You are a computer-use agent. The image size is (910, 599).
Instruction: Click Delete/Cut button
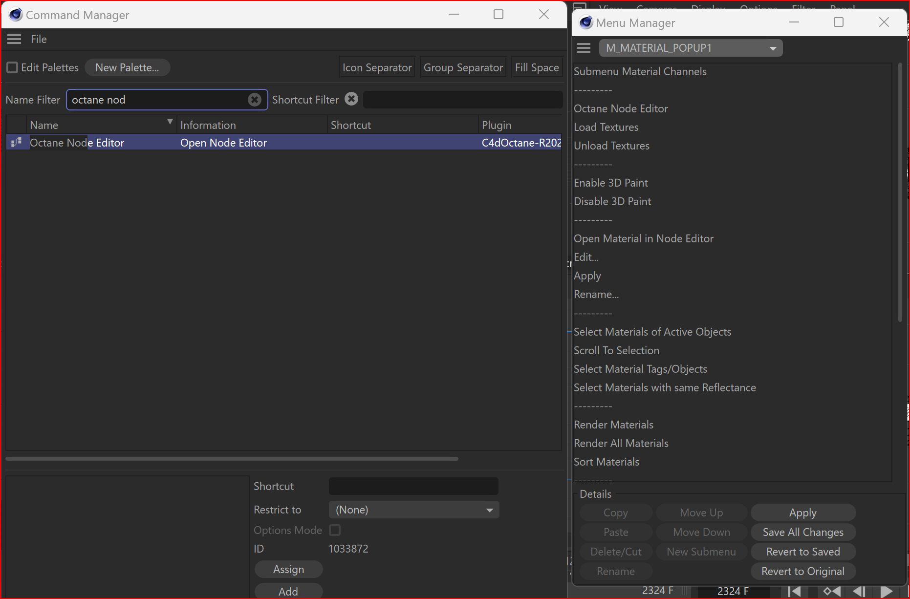(x=616, y=552)
